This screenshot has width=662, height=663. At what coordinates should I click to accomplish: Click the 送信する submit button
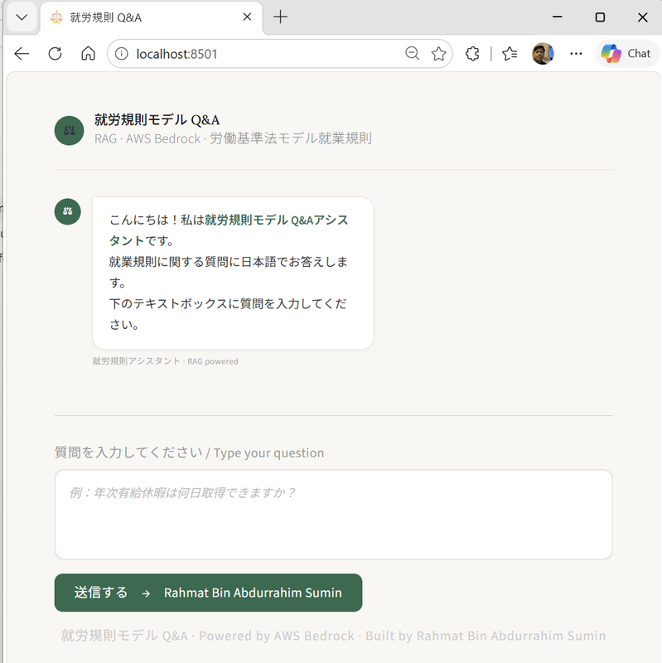click(x=209, y=593)
